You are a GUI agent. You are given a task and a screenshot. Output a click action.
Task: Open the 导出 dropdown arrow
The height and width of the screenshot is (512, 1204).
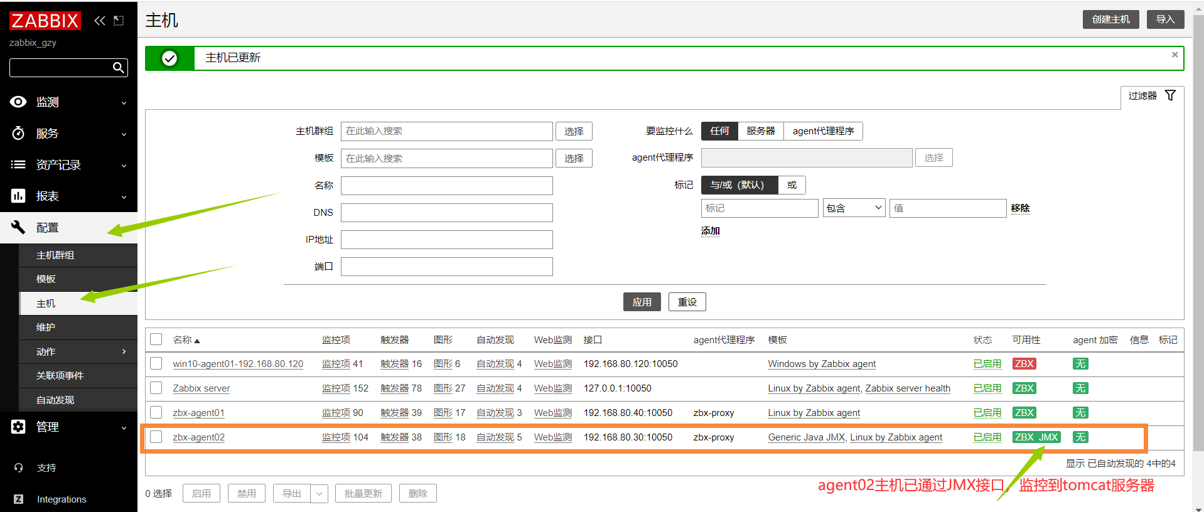[320, 494]
